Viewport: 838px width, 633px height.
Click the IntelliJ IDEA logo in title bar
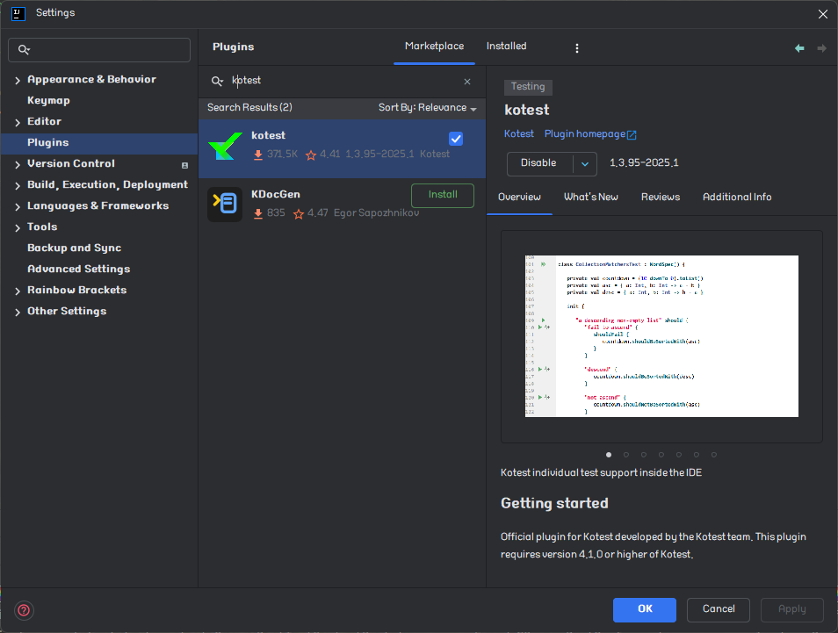pos(18,13)
